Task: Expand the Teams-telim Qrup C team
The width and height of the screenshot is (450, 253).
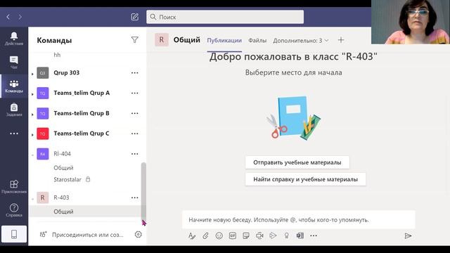Action: [x=32, y=134]
